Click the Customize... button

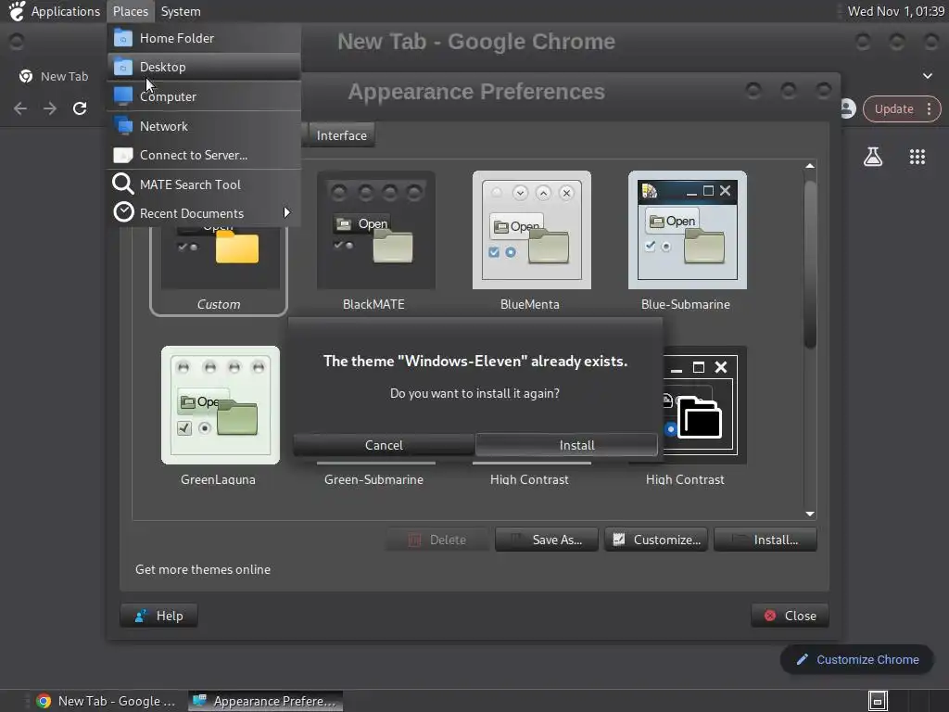click(656, 540)
